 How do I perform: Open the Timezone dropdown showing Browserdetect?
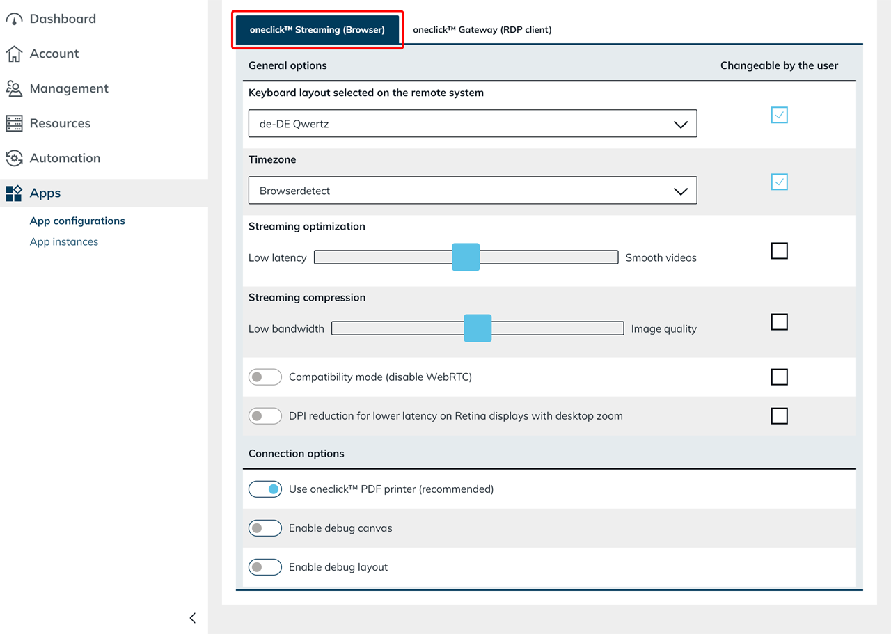tap(473, 190)
